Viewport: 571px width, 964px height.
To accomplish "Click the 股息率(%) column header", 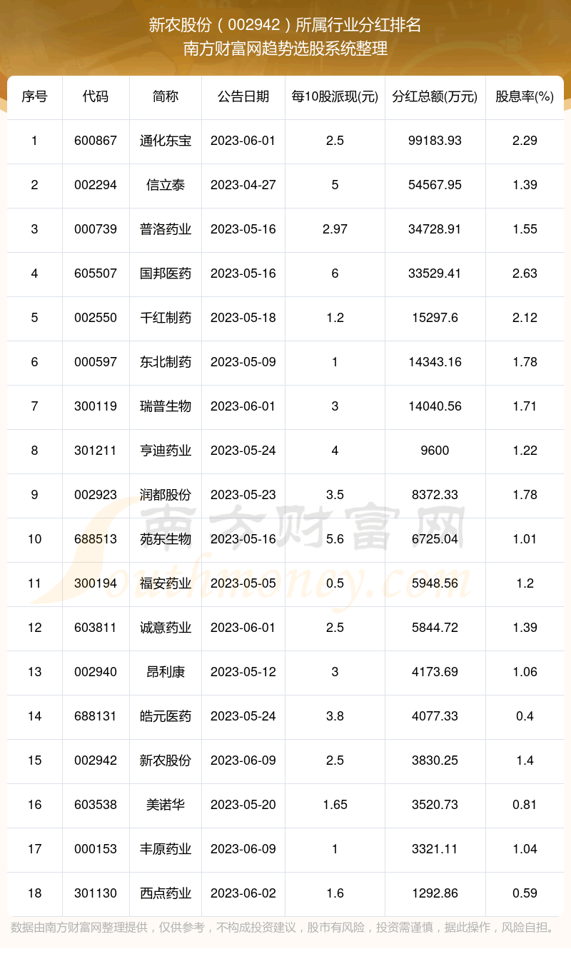I will pyautogui.click(x=525, y=96).
